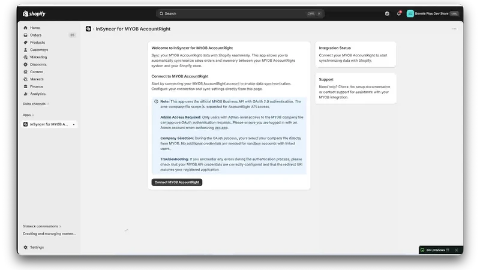Open the Analytics bar chart icon
This screenshot has width=480, height=270.
25,94
